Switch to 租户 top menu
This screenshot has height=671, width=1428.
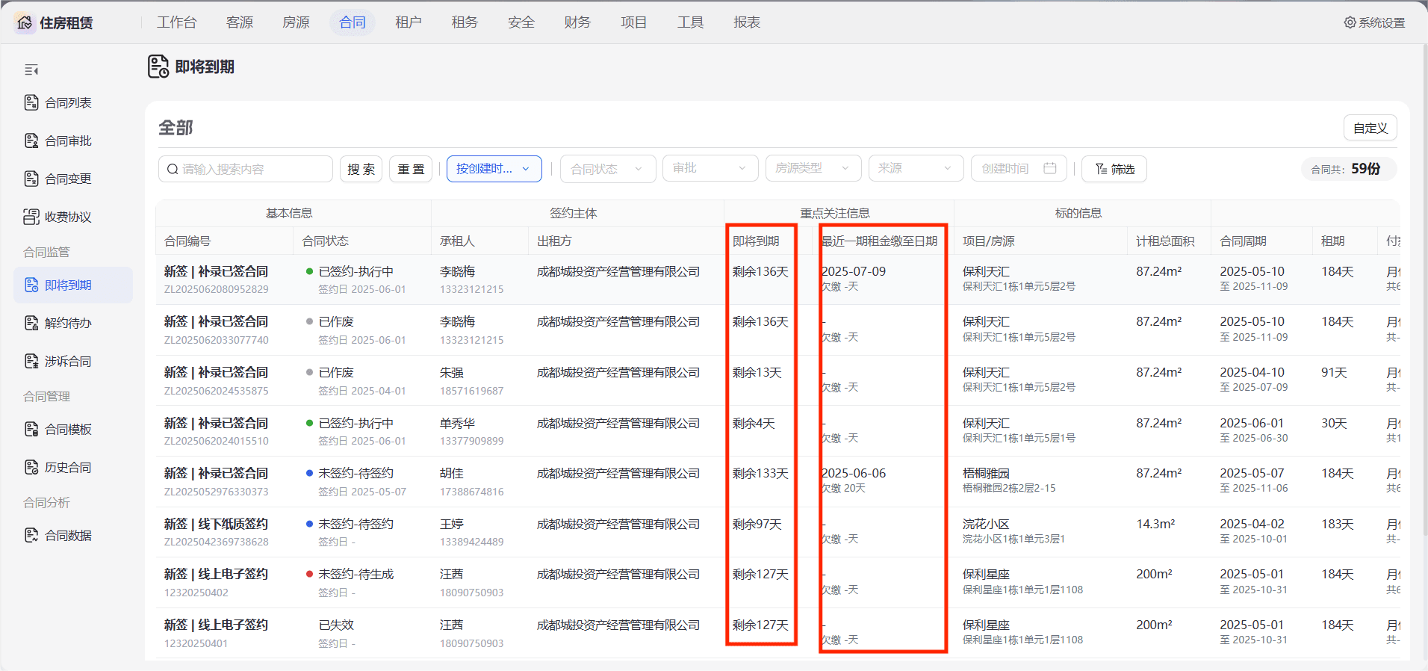[x=409, y=22]
